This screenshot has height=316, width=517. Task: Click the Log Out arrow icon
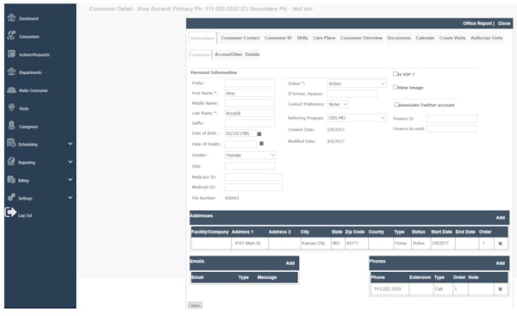(10, 212)
